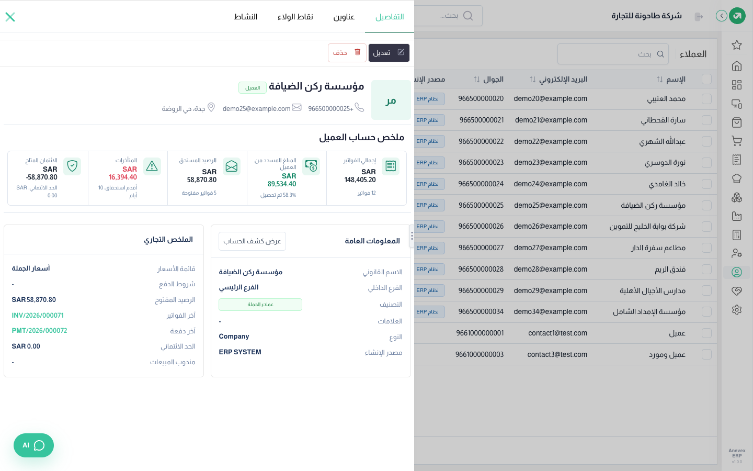Screen dimensions: 753x471
Task: Select checkbox for عبدالله الشهري row
Action: pyautogui.click(x=707, y=141)
